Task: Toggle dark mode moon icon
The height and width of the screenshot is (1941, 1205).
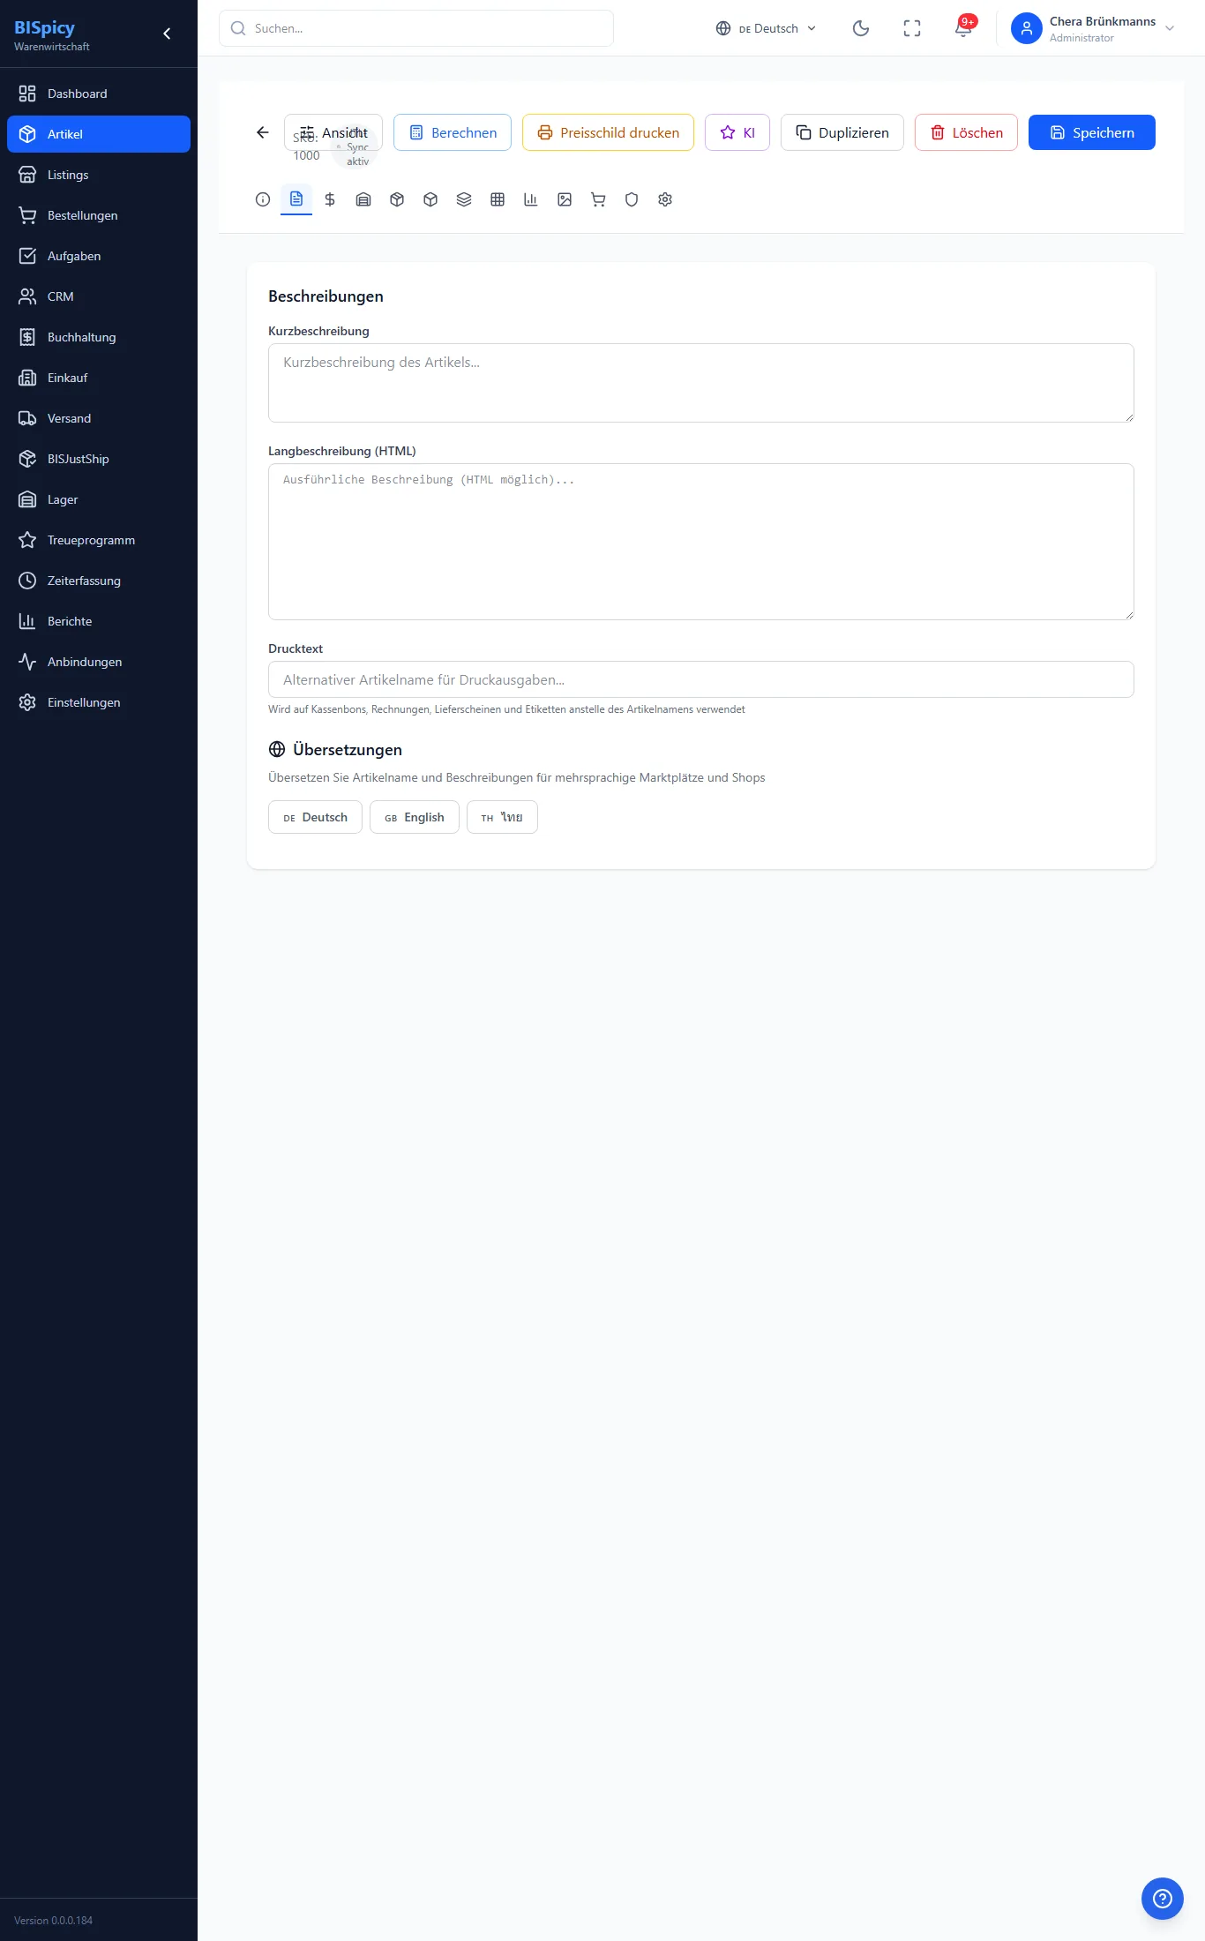Action: [861, 28]
